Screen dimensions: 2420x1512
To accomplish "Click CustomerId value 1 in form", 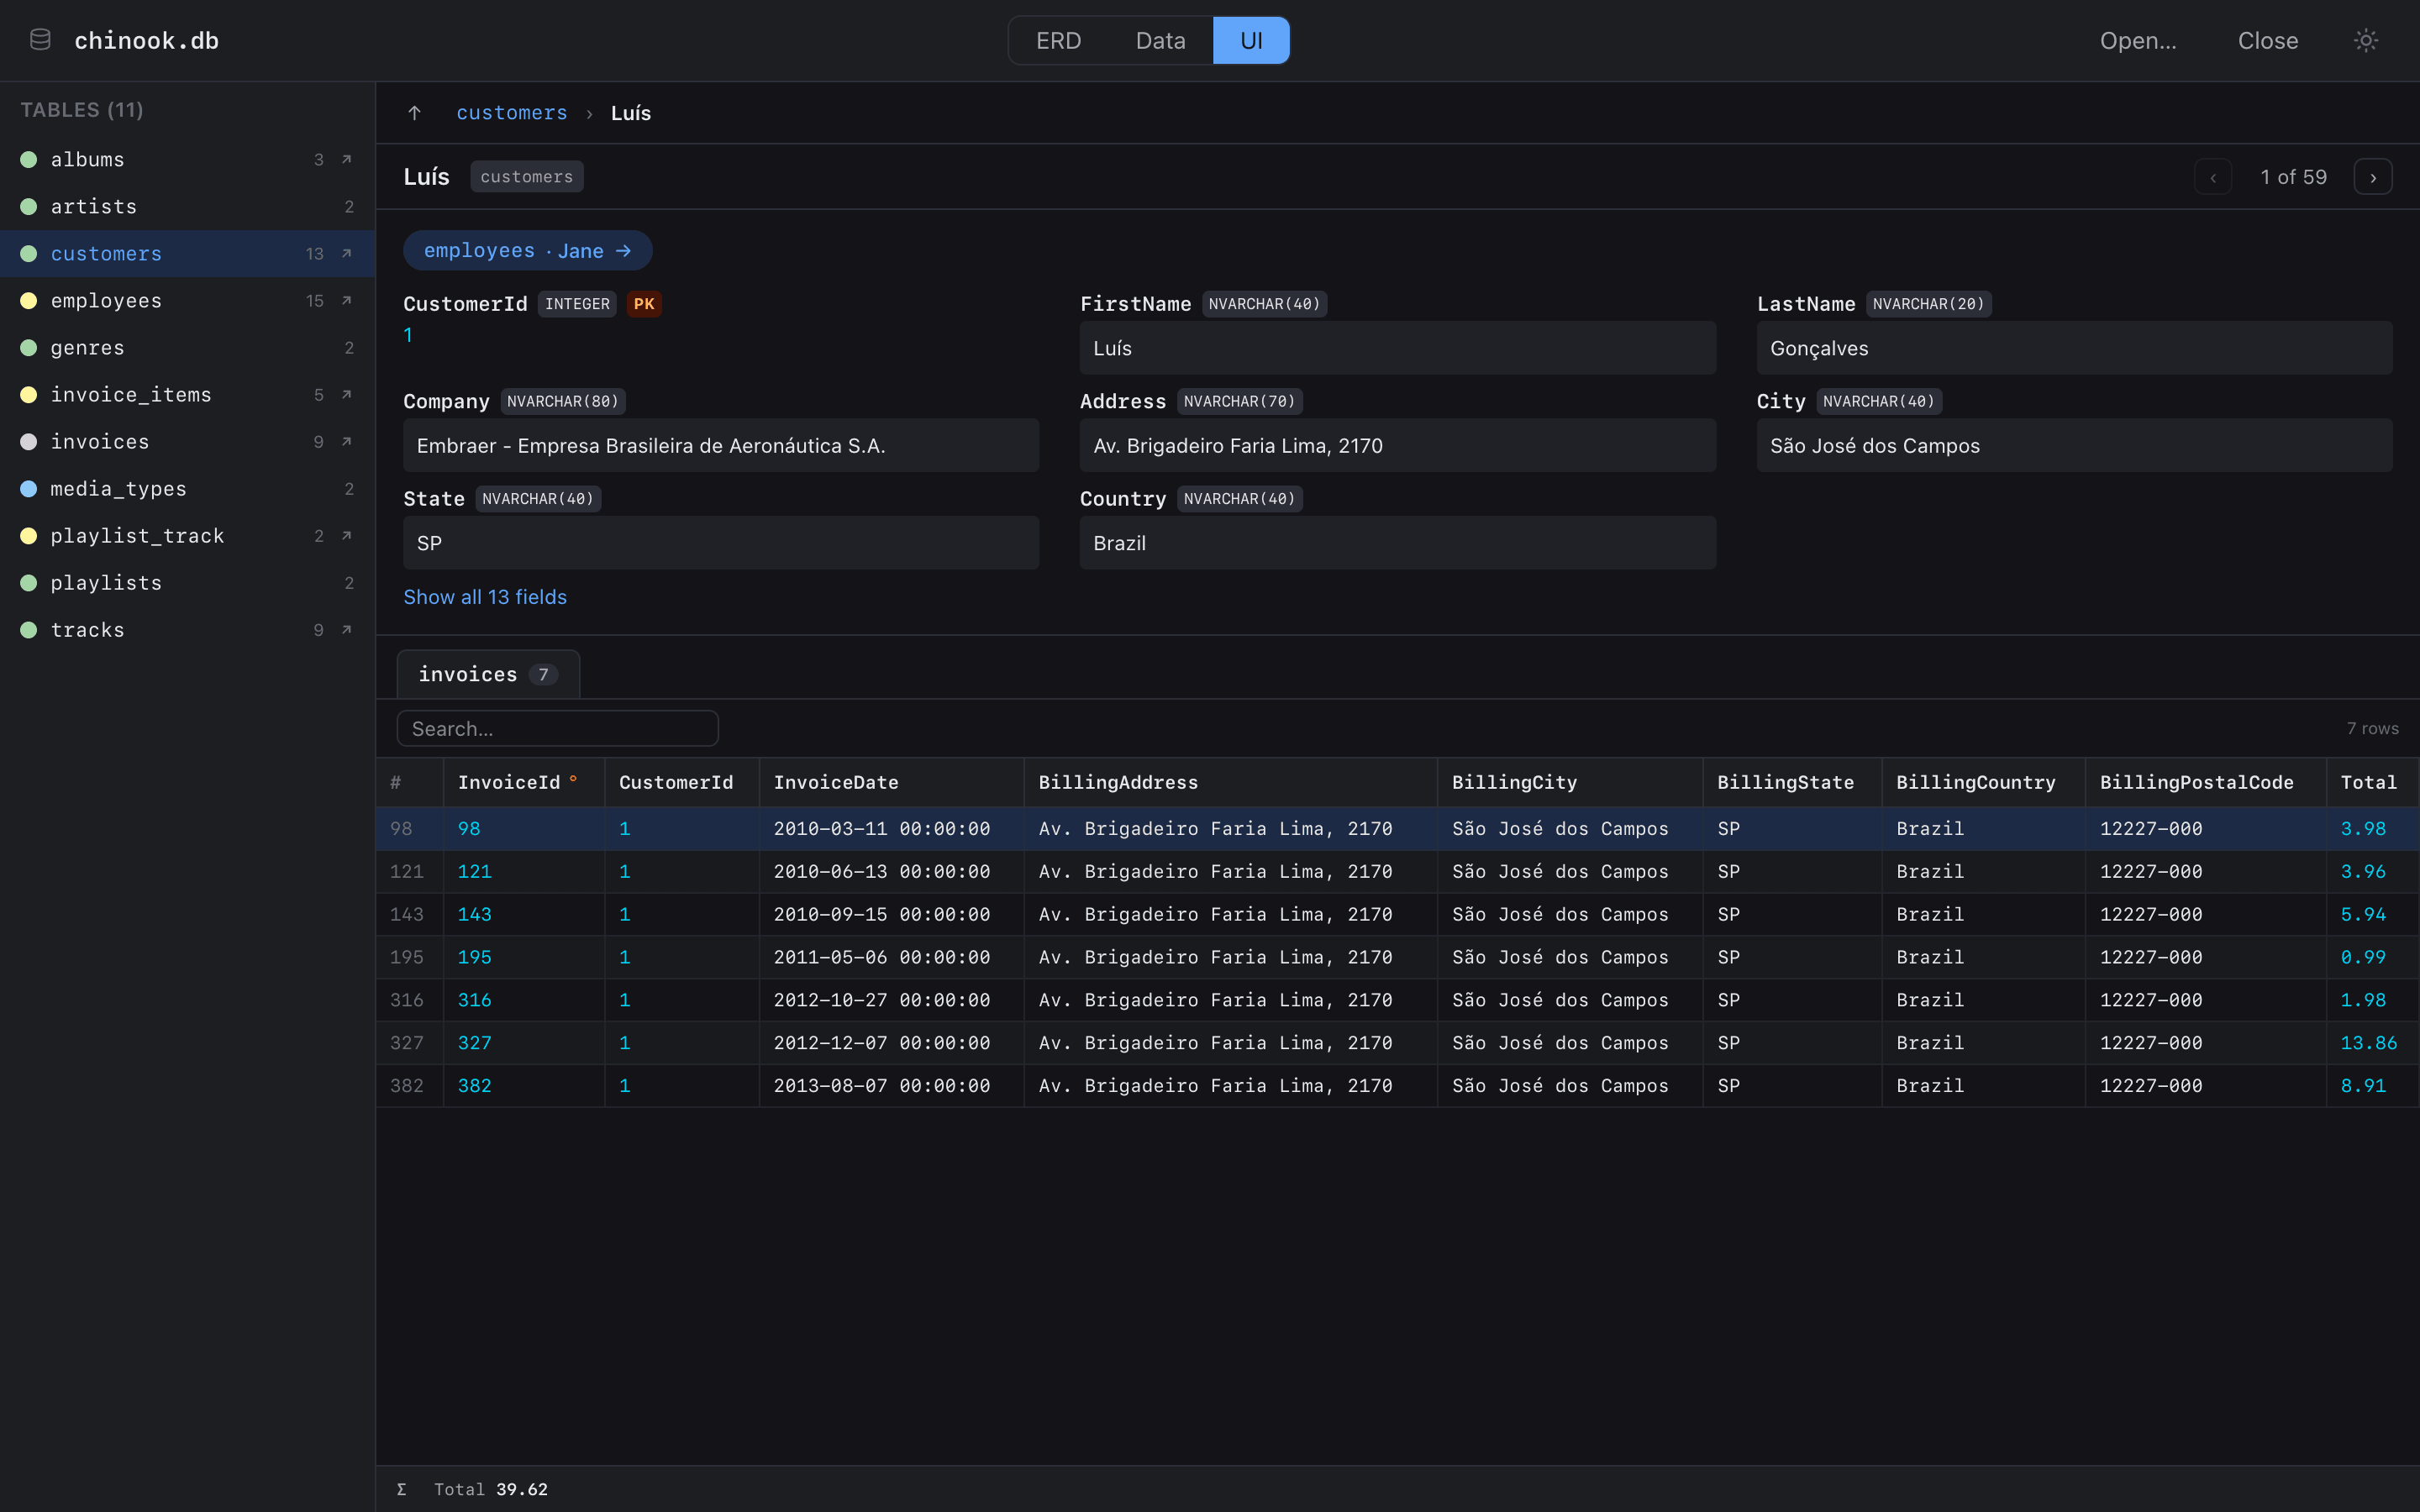I will pyautogui.click(x=408, y=335).
